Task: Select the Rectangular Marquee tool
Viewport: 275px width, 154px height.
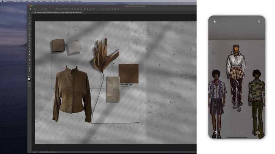Action: [29, 18]
